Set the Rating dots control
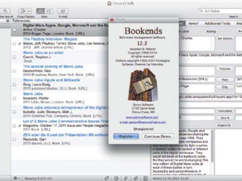This screenshot has height=181, width=242. [x=224, y=31]
